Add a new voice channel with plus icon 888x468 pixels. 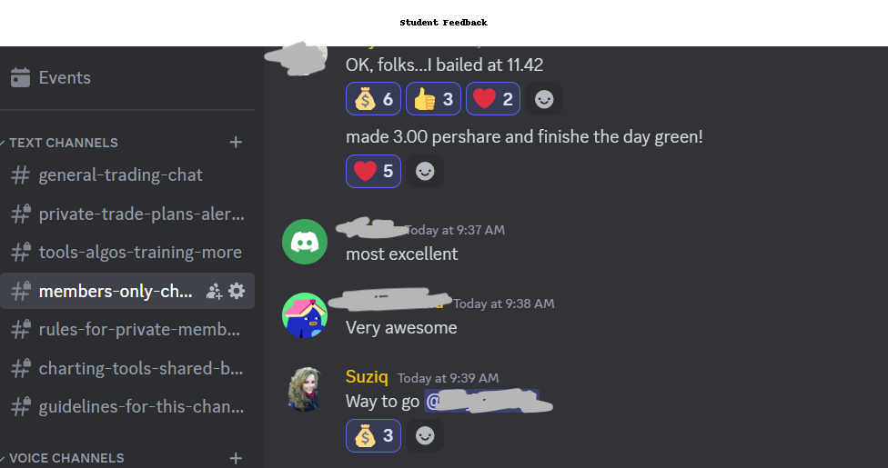pyautogui.click(x=236, y=458)
